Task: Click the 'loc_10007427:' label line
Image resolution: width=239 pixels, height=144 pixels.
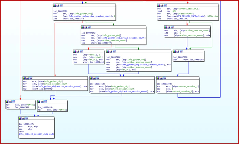Action: pos(27,124)
